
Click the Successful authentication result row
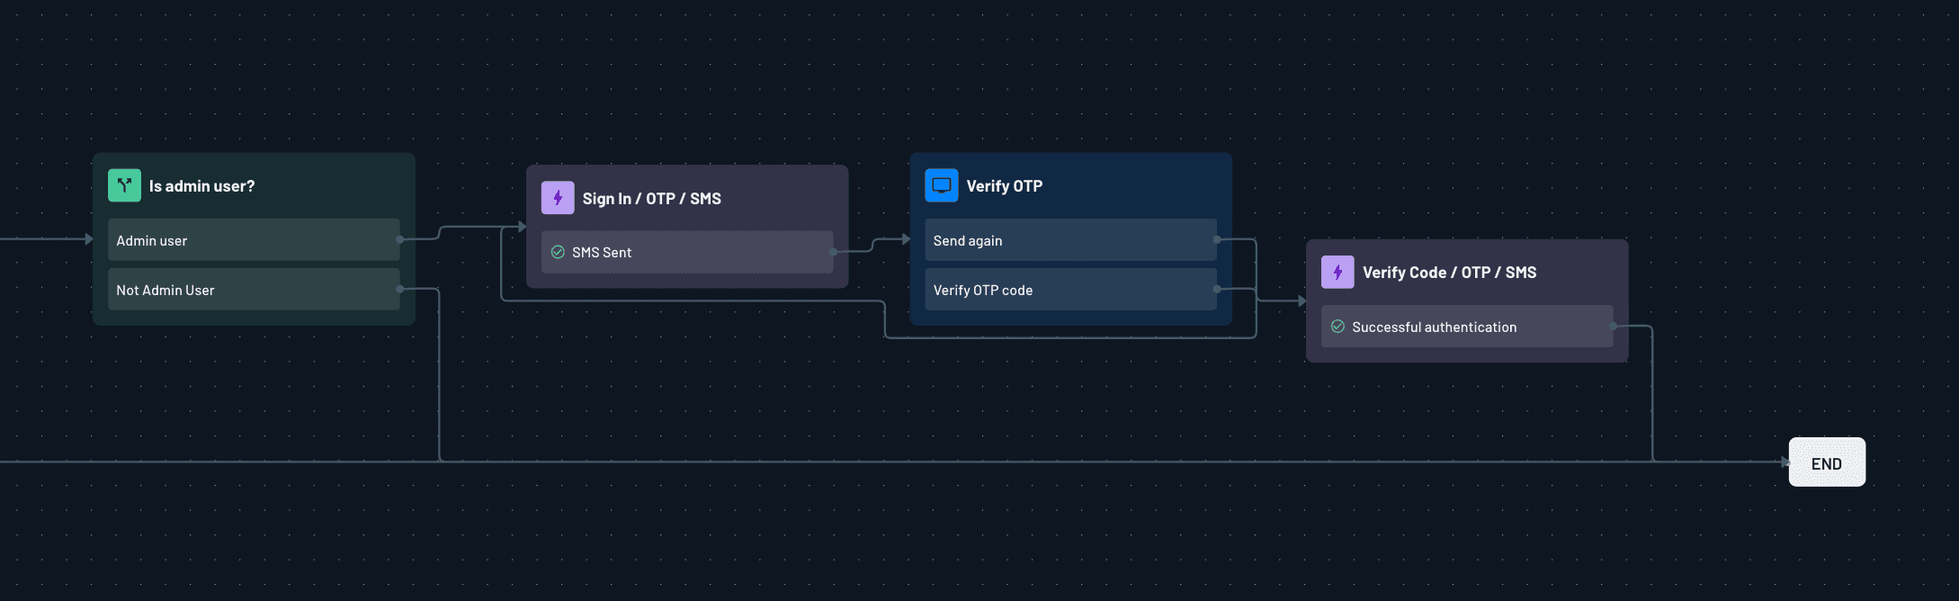coord(1466,326)
